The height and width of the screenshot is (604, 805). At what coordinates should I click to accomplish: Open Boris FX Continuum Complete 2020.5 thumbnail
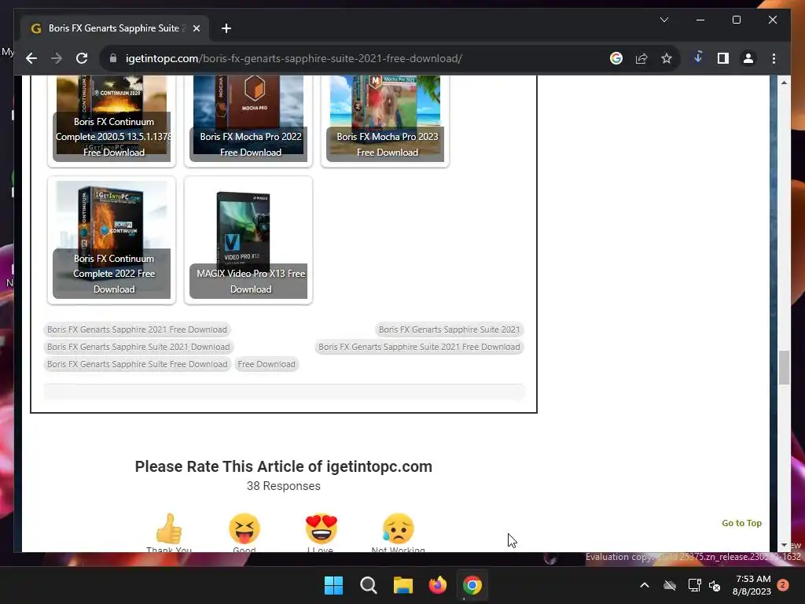[x=112, y=120]
